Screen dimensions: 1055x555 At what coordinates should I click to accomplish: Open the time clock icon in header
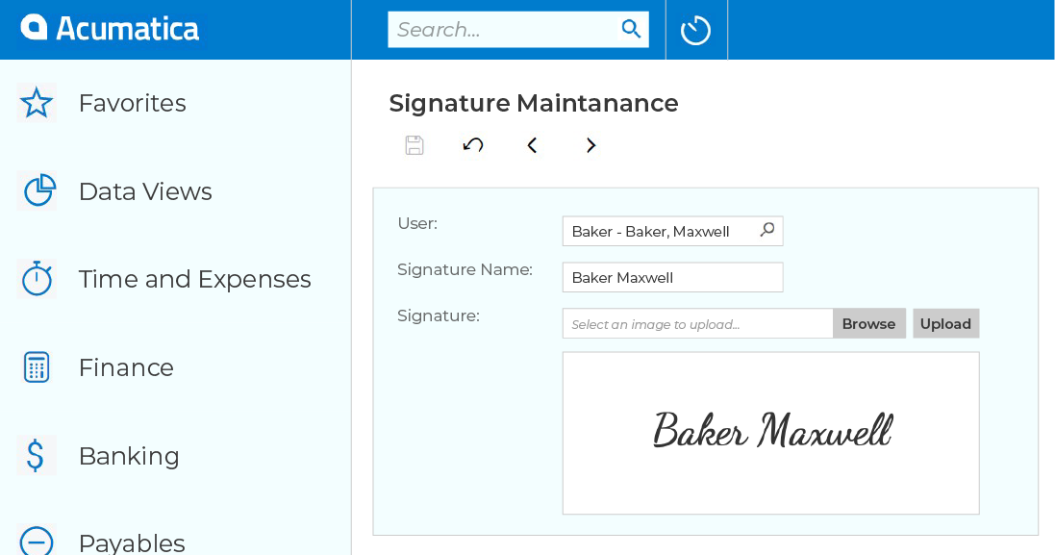pos(695,29)
